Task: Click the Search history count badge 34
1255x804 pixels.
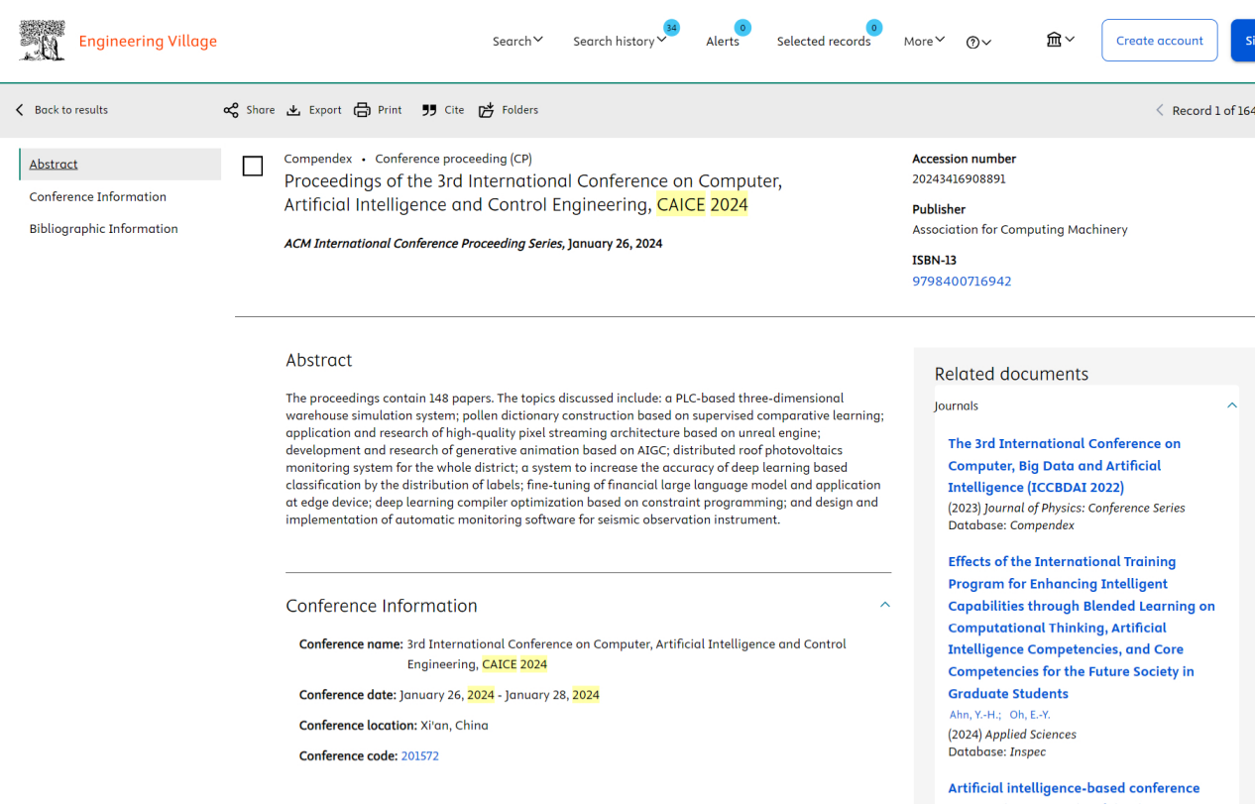Action: [x=671, y=28]
